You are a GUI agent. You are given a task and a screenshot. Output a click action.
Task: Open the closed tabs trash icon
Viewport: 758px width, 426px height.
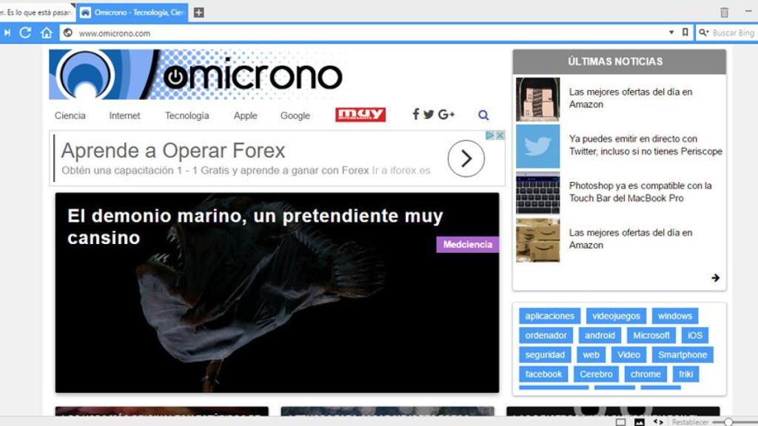pos(724,13)
